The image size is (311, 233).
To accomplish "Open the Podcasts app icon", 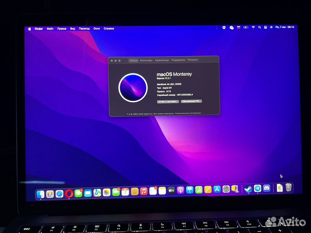I will click(x=181, y=190).
